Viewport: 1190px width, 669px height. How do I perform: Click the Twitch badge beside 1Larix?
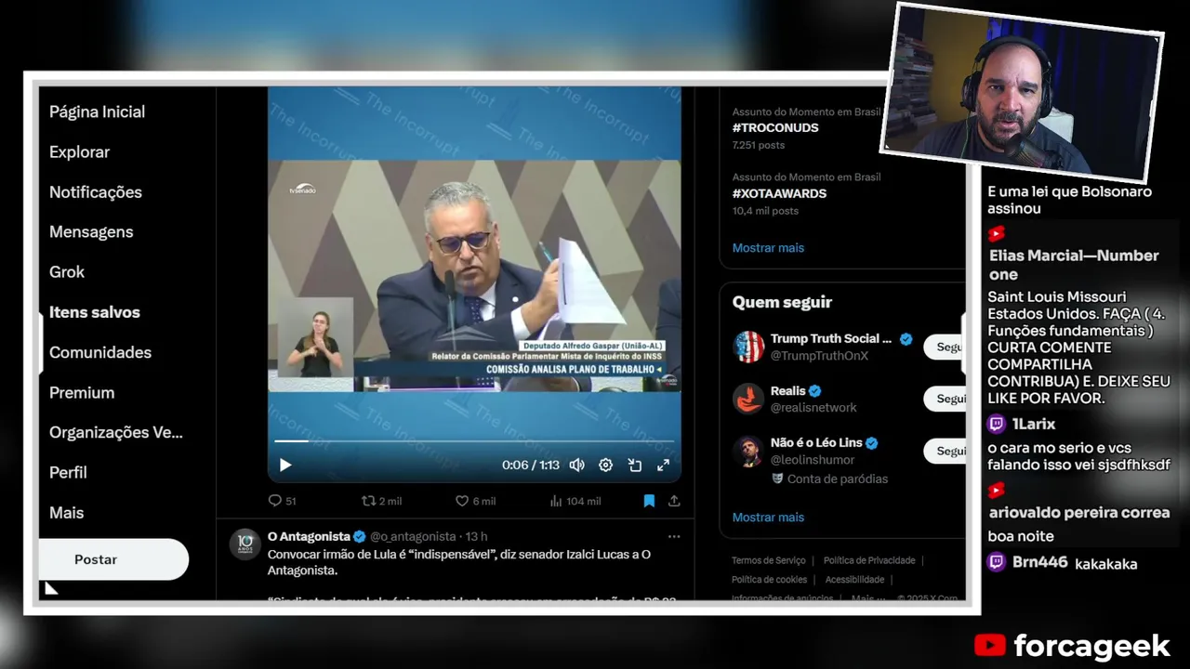coord(997,425)
